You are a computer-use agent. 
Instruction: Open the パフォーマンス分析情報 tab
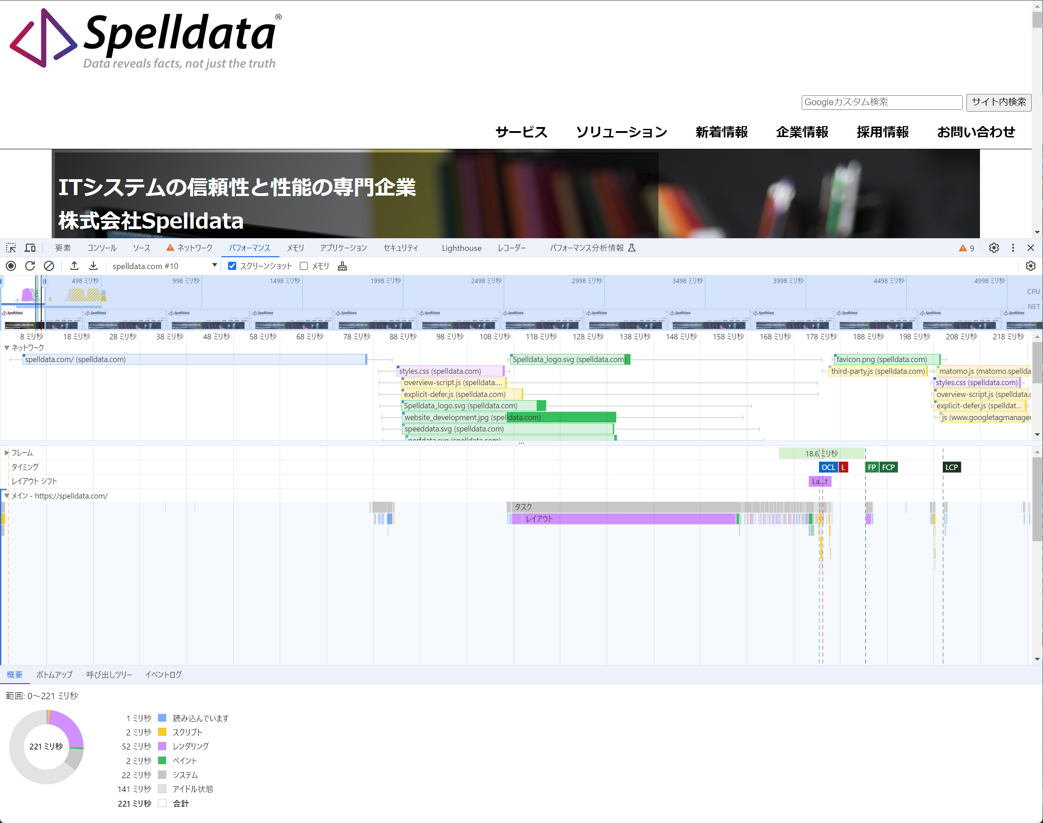(x=592, y=248)
